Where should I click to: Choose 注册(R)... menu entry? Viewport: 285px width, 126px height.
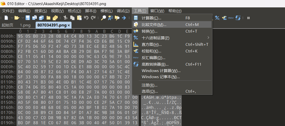[172, 85]
